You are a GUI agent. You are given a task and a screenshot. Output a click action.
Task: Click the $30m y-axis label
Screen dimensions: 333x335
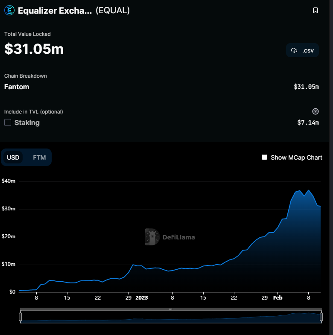(x=9, y=209)
